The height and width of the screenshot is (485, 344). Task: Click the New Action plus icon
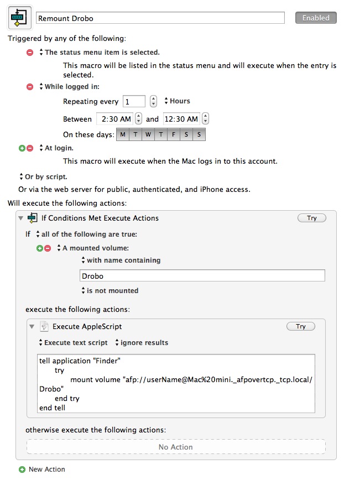(x=22, y=470)
